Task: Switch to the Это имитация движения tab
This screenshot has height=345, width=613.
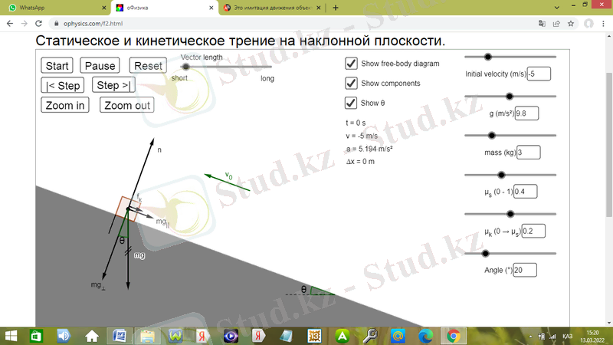Action: [x=272, y=8]
